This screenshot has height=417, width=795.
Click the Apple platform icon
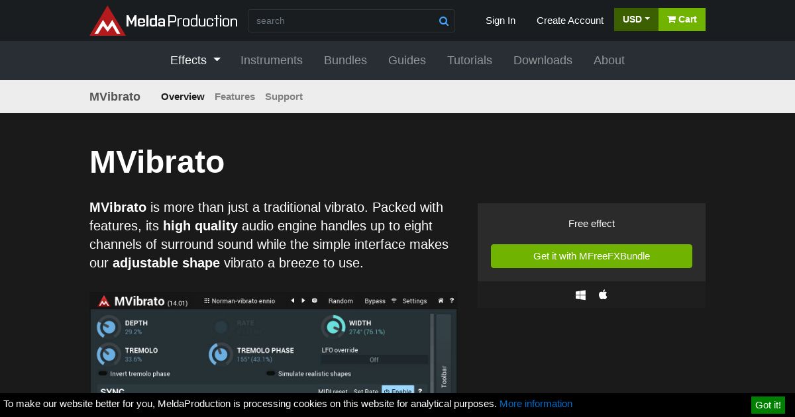coord(603,295)
